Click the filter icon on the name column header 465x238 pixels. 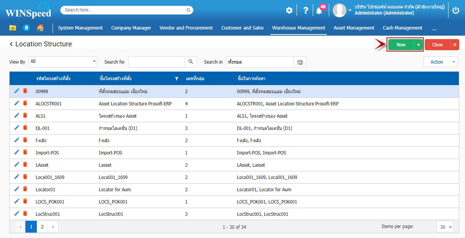[x=176, y=79]
